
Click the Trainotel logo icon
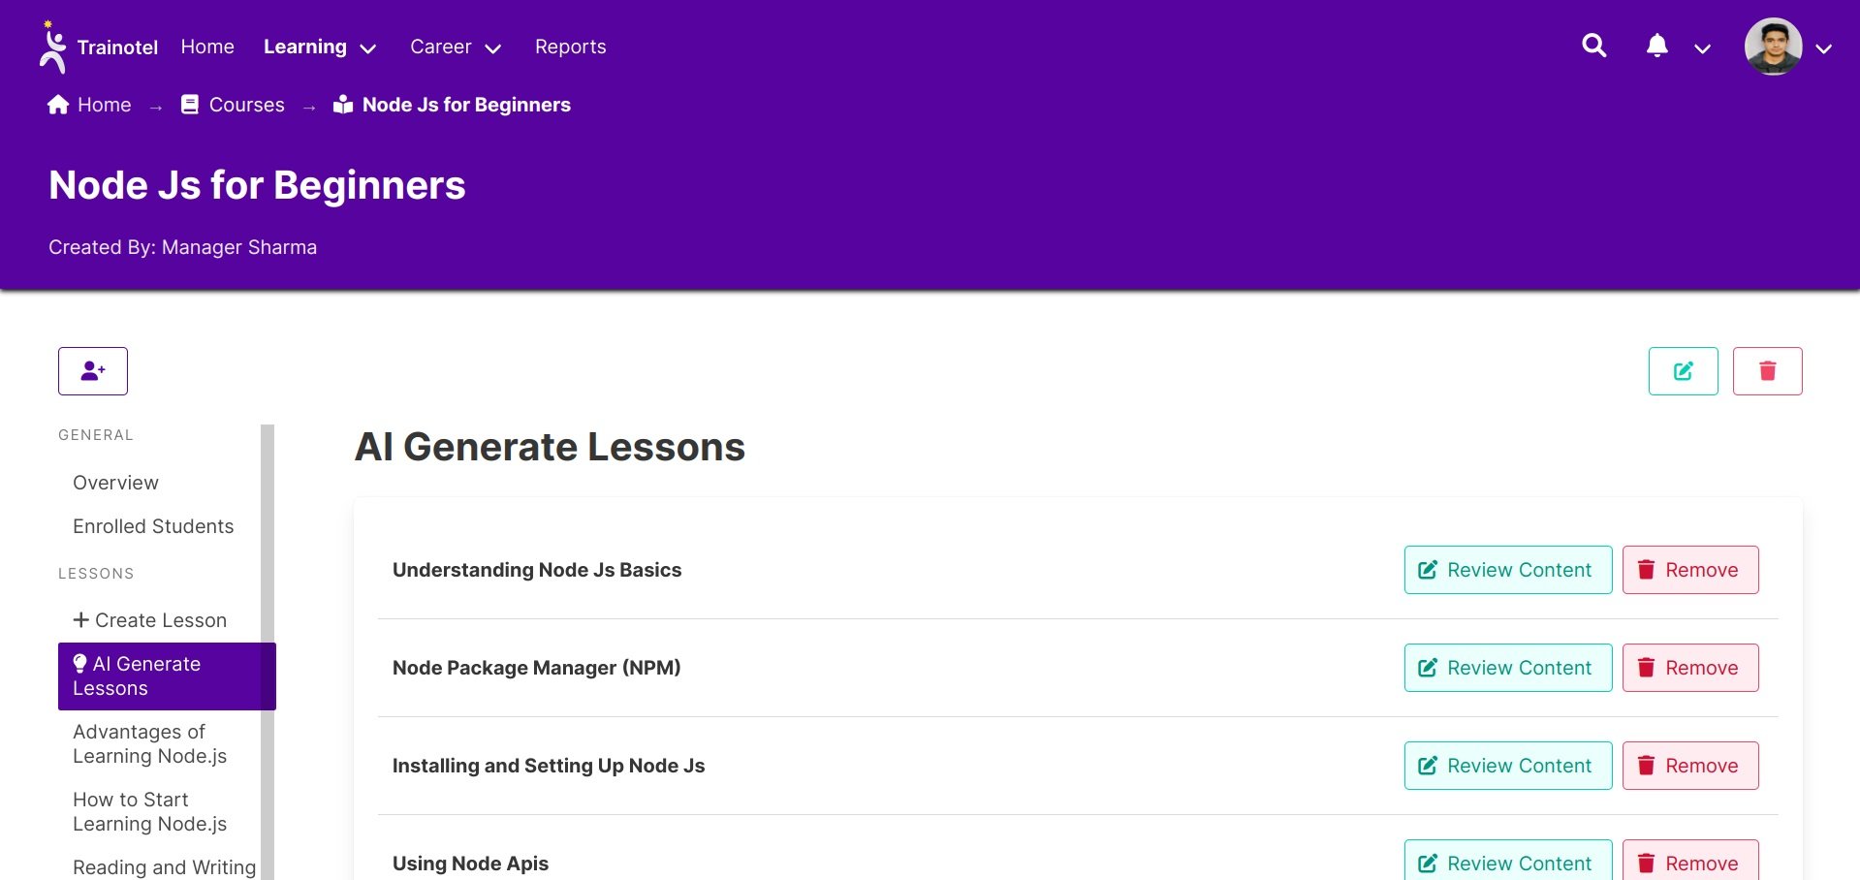tap(52, 47)
